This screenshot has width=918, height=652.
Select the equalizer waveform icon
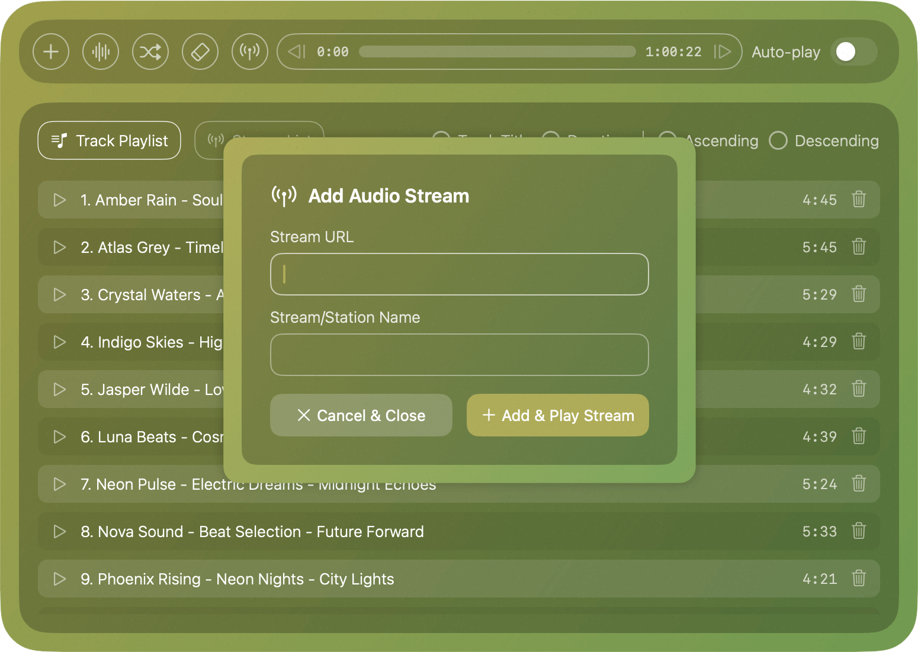[101, 52]
